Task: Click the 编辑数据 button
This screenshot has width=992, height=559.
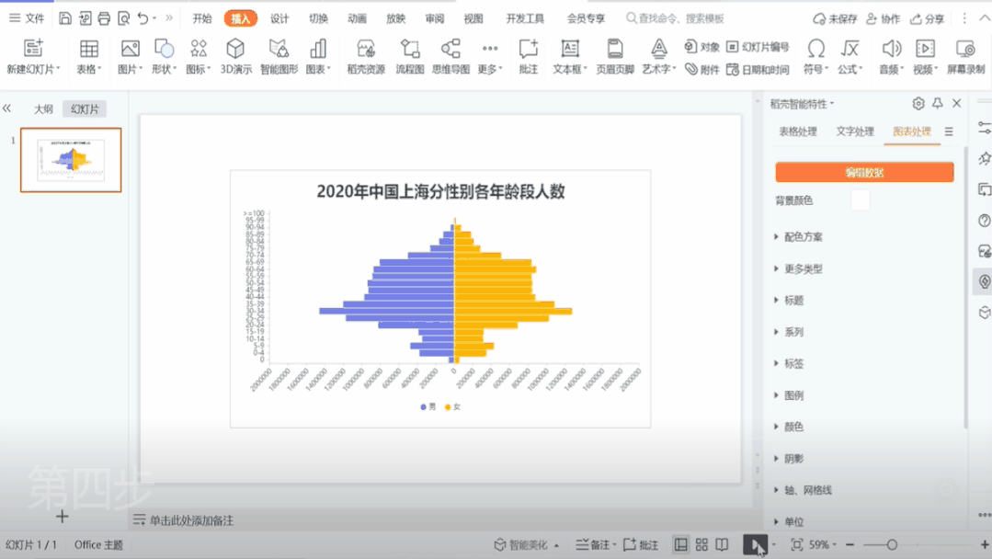Action: pyautogui.click(x=864, y=172)
